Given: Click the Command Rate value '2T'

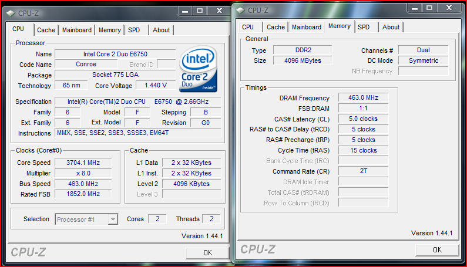Looking at the screenshot, I should click(364, 171).
